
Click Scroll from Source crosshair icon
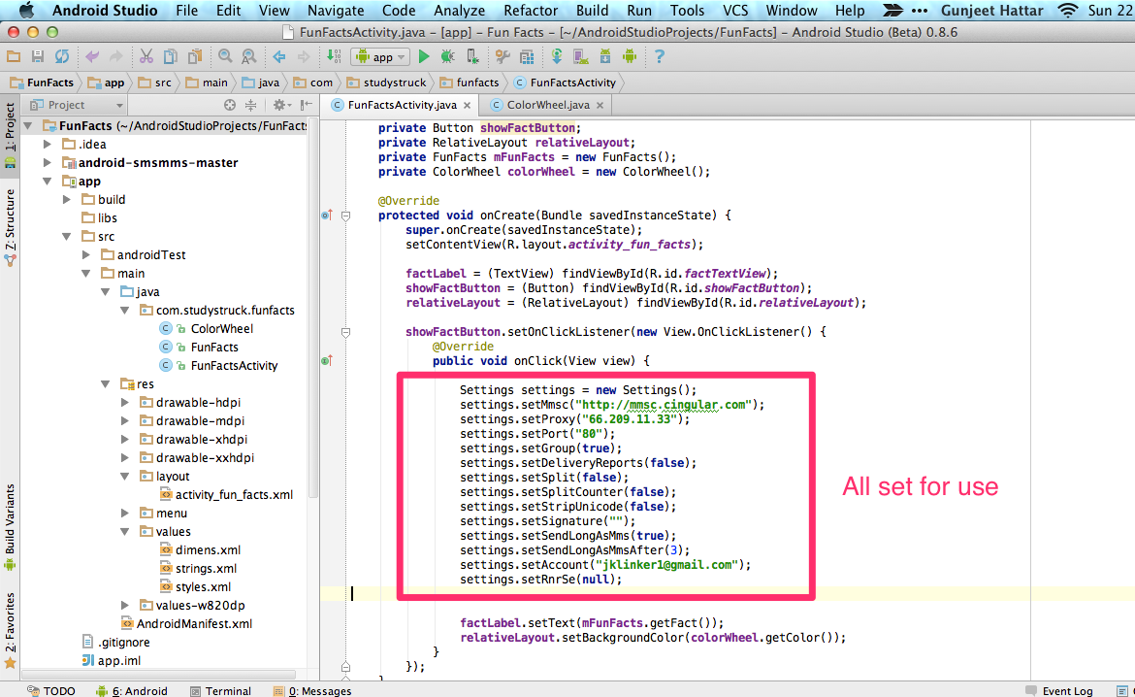click(230, 105)
